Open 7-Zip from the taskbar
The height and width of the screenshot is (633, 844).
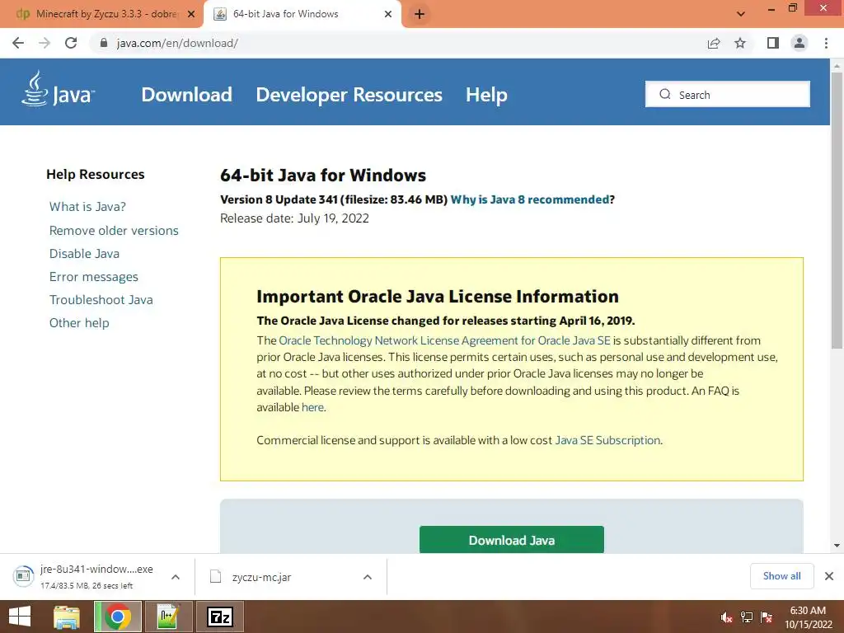(220, 617)
